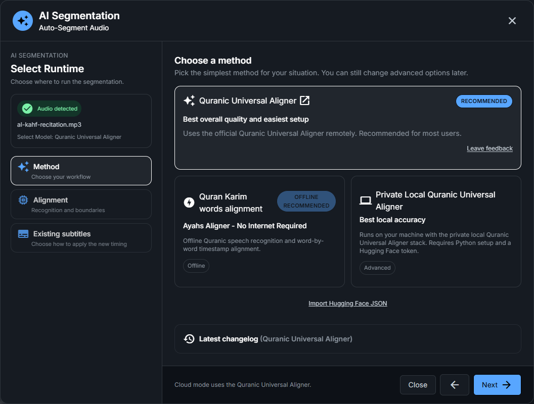Screen dimensions: 534x404
Task: Click the Advanced tag chip
Action: [377, 268]
